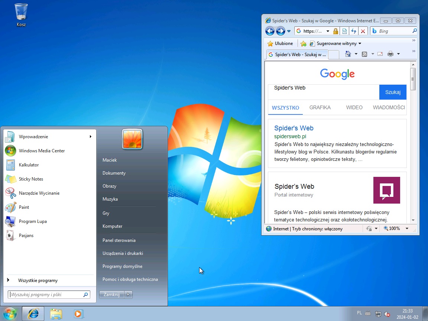Open the dropdown arrow next to printer icon

[398, 54]
